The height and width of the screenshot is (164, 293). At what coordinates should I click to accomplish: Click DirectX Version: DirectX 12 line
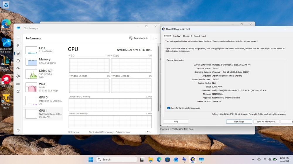pos(209,101)
